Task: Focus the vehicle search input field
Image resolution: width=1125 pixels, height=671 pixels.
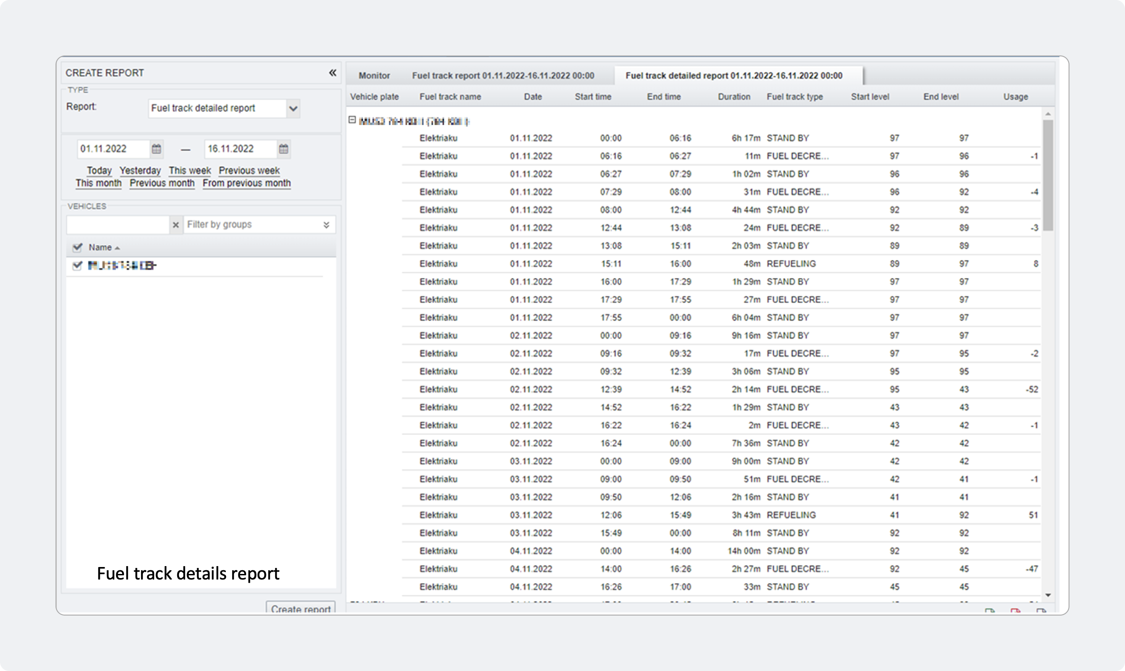Action: 118,225
